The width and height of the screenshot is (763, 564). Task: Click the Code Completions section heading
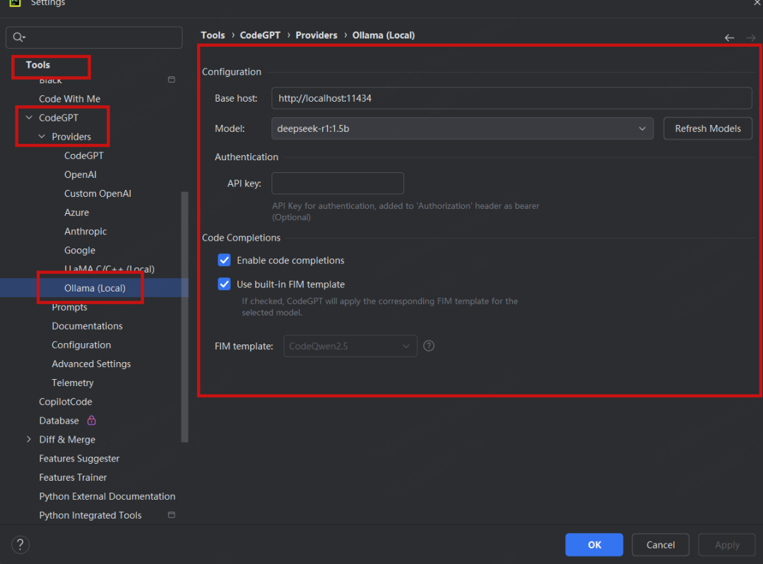pos(241,237)
